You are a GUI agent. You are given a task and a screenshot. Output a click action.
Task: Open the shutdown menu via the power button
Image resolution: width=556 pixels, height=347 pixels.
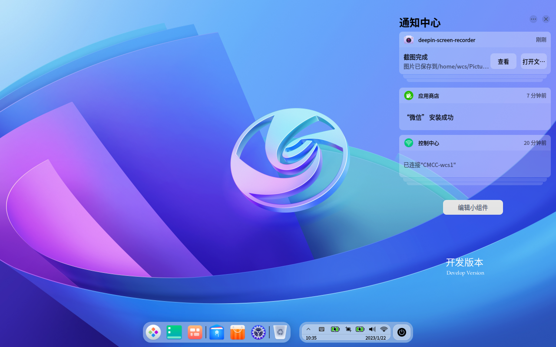pos(402,332)
